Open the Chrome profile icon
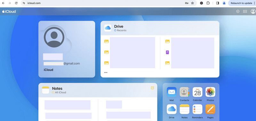This screenshot has height=121, width=256. tap(224, 3)
